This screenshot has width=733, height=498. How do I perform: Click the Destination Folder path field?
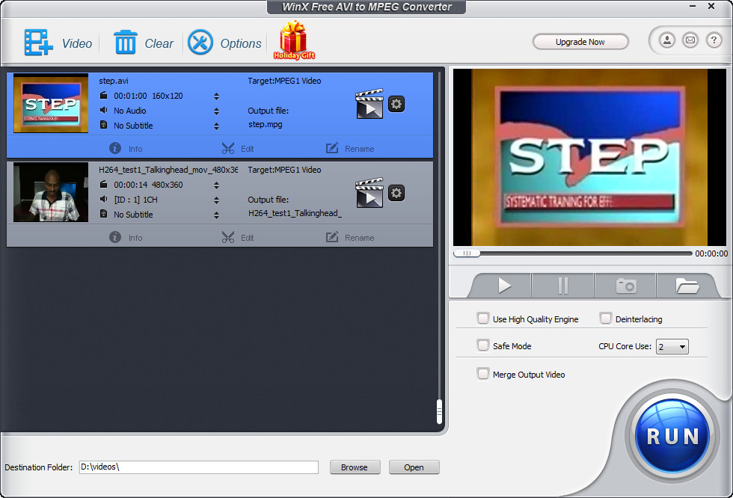(198, 467)
